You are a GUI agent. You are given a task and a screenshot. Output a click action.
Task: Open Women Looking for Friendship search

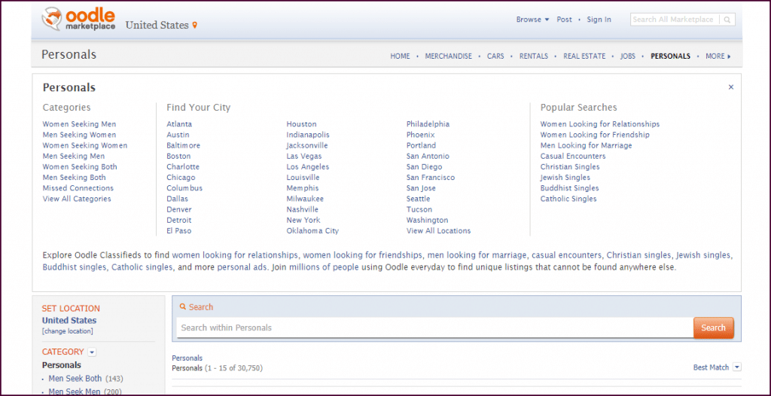595,135
